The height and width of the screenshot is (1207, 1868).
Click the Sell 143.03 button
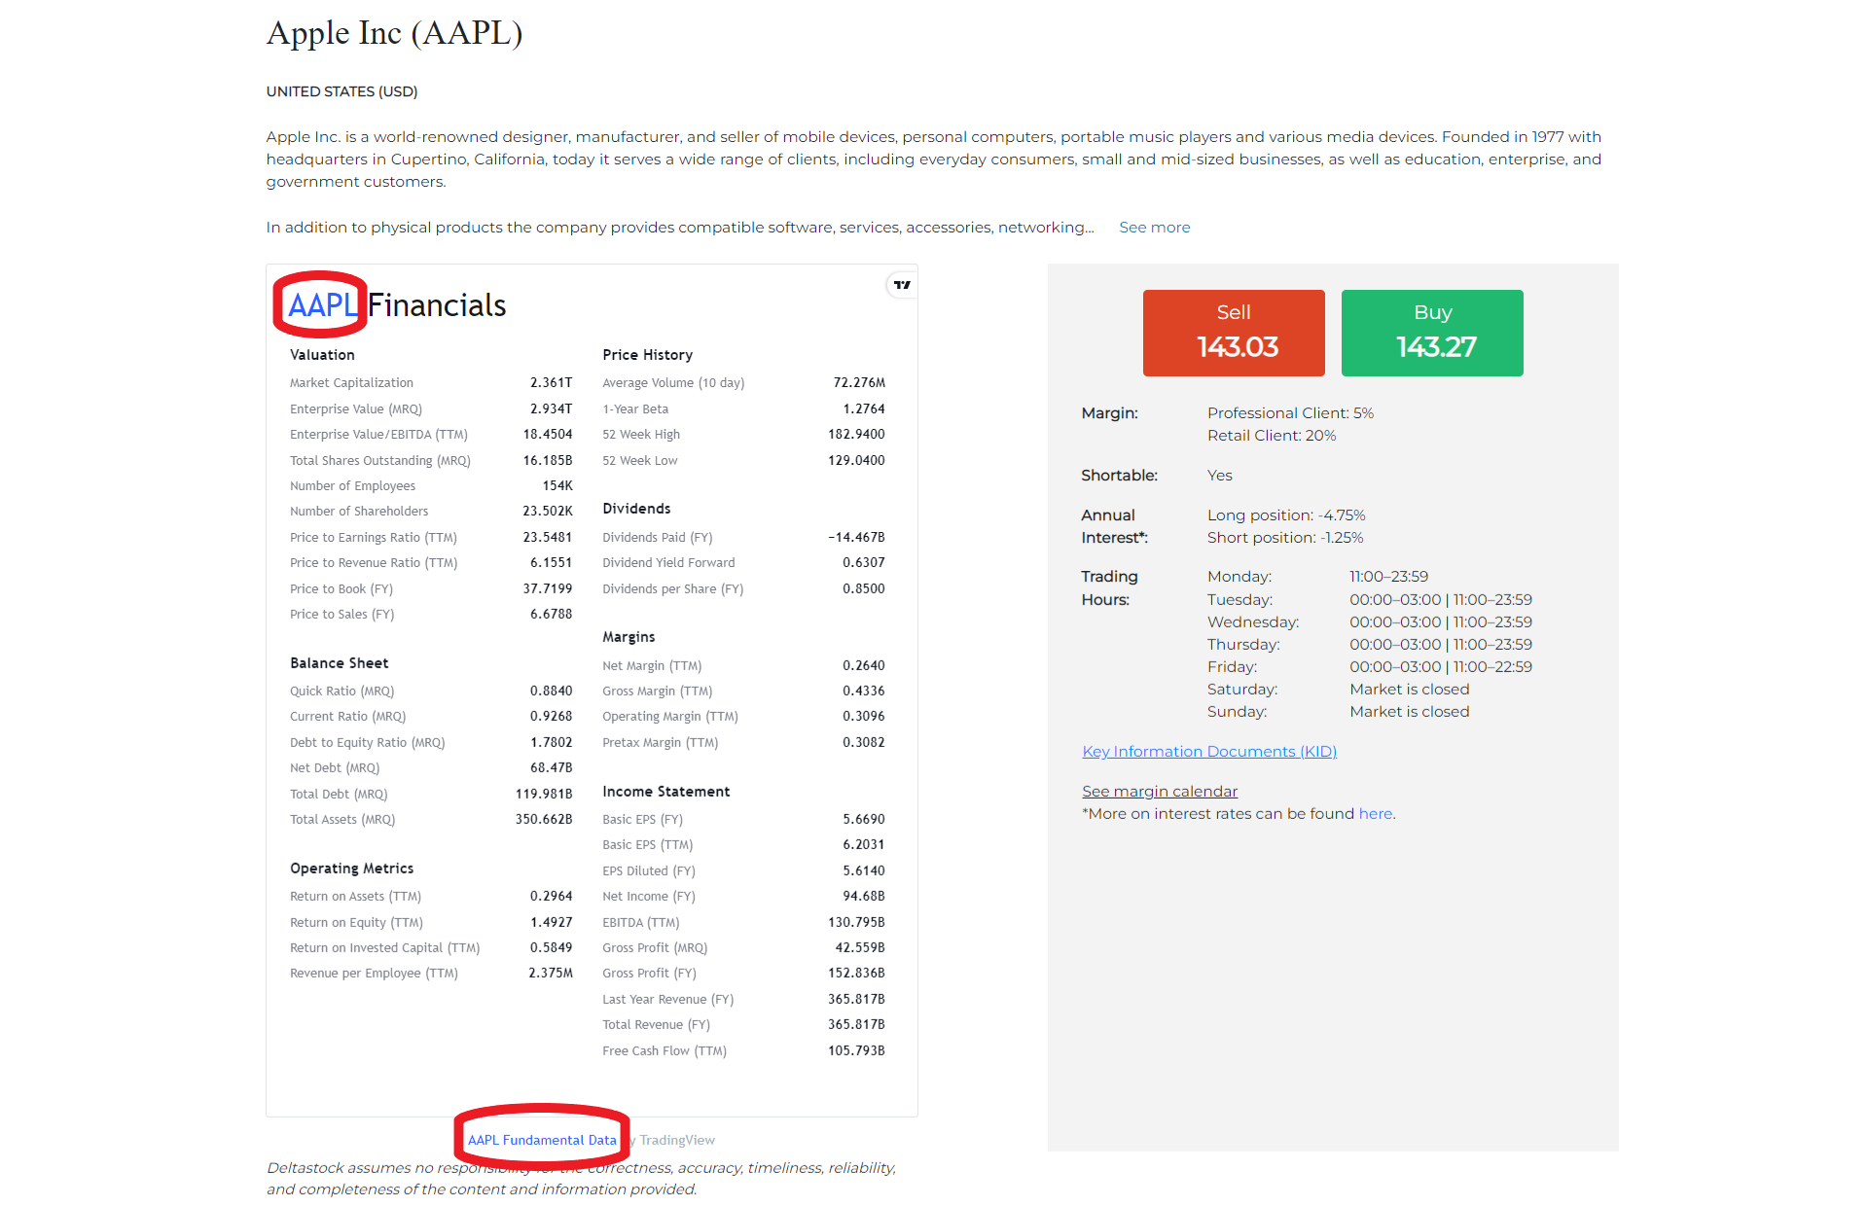coord(1231,332)
